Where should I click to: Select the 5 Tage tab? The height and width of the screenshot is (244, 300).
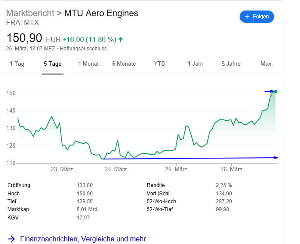pyautogui.click(x=53, y=64)
